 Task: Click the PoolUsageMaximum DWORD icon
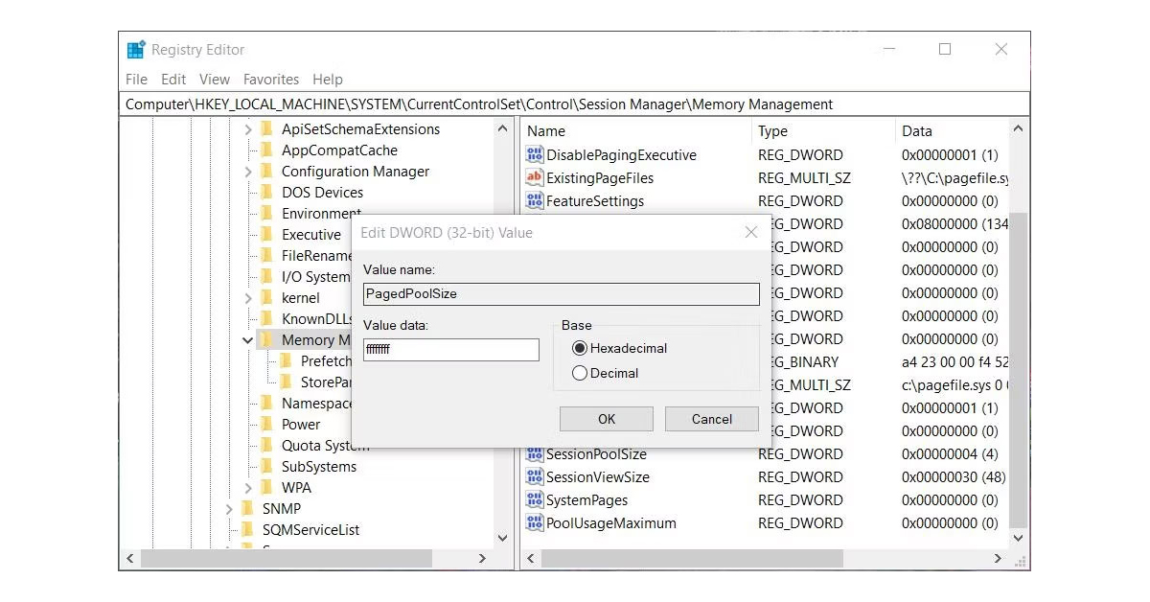[536, 523]
